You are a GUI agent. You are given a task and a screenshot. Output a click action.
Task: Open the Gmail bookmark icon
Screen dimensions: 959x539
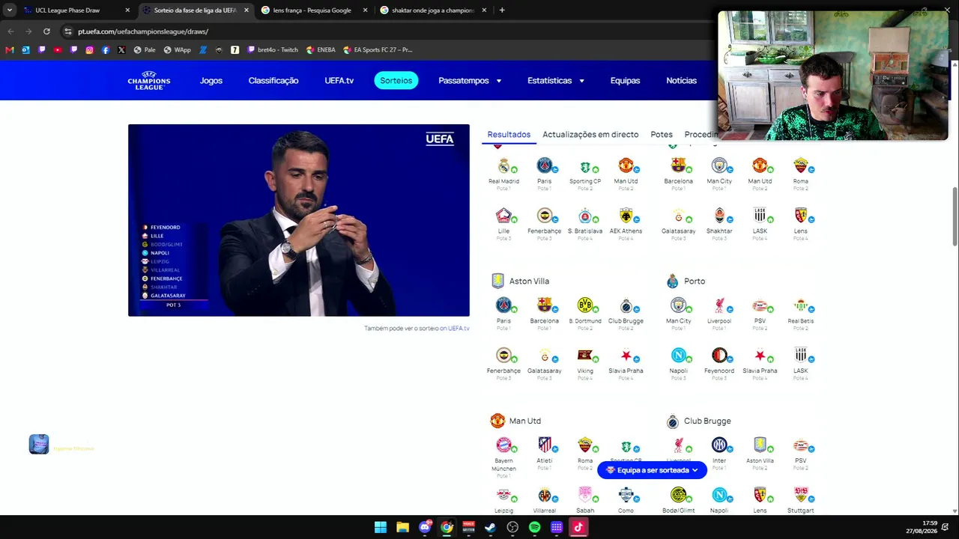[9, 50]
